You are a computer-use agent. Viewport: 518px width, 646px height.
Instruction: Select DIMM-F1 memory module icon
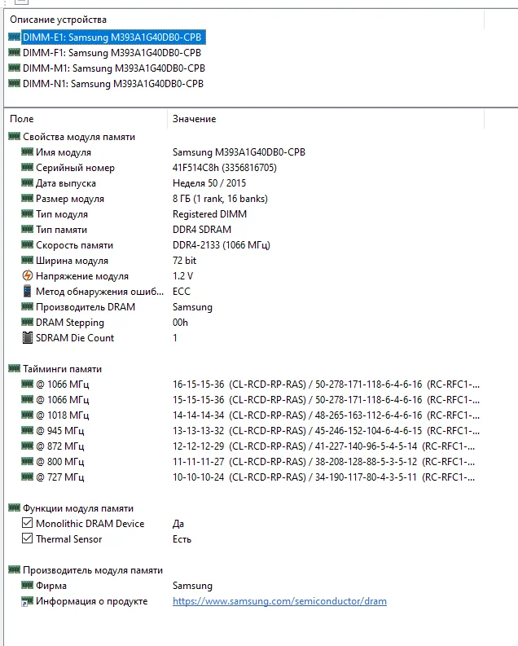tap(15, 52)
